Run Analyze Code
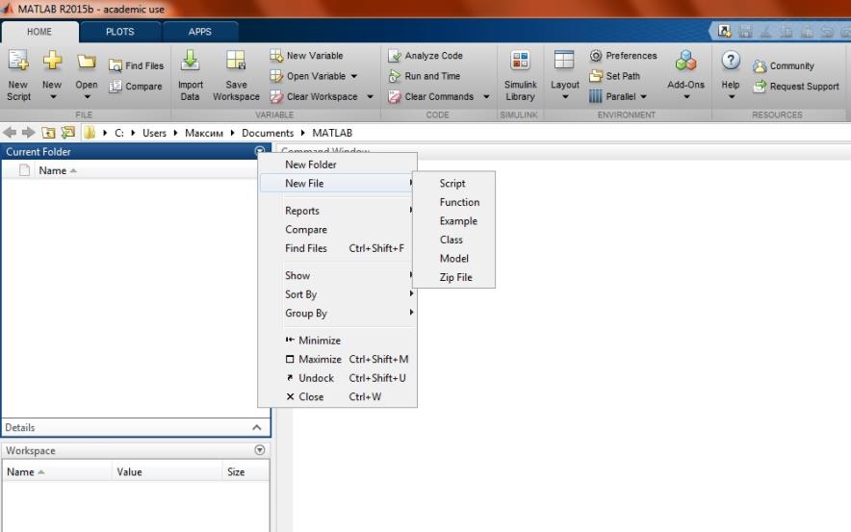The height and width of the screenshot is (532, 851). pos(425,55)
